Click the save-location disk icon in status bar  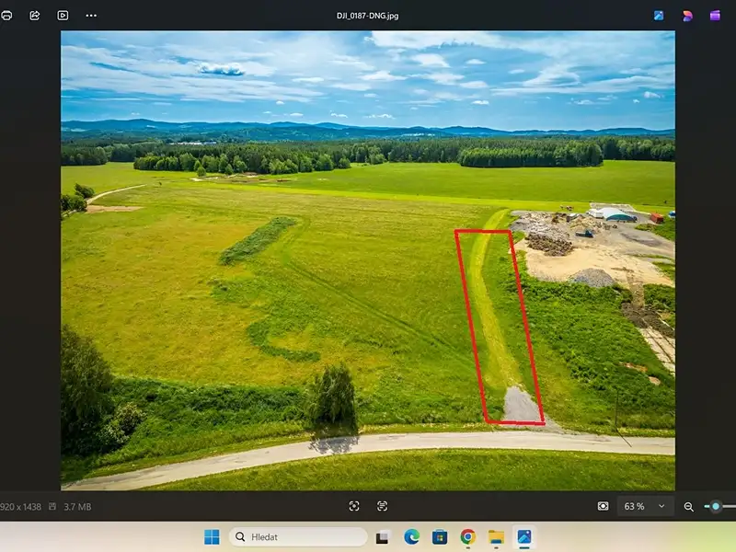(52, 506)
